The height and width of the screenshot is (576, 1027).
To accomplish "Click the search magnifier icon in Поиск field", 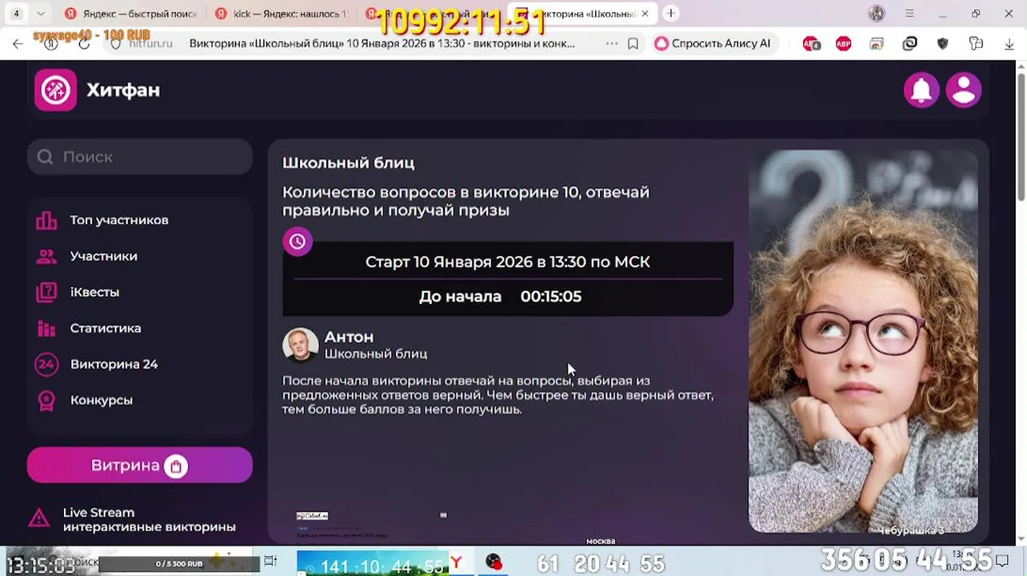I will 45,157.
